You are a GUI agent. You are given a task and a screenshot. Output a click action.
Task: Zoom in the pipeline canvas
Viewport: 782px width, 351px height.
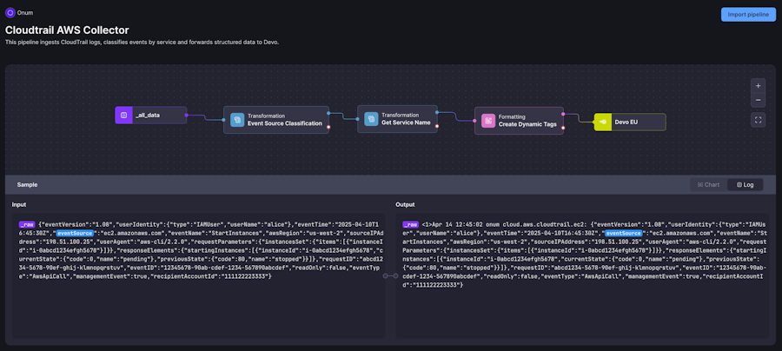(758, 86)
